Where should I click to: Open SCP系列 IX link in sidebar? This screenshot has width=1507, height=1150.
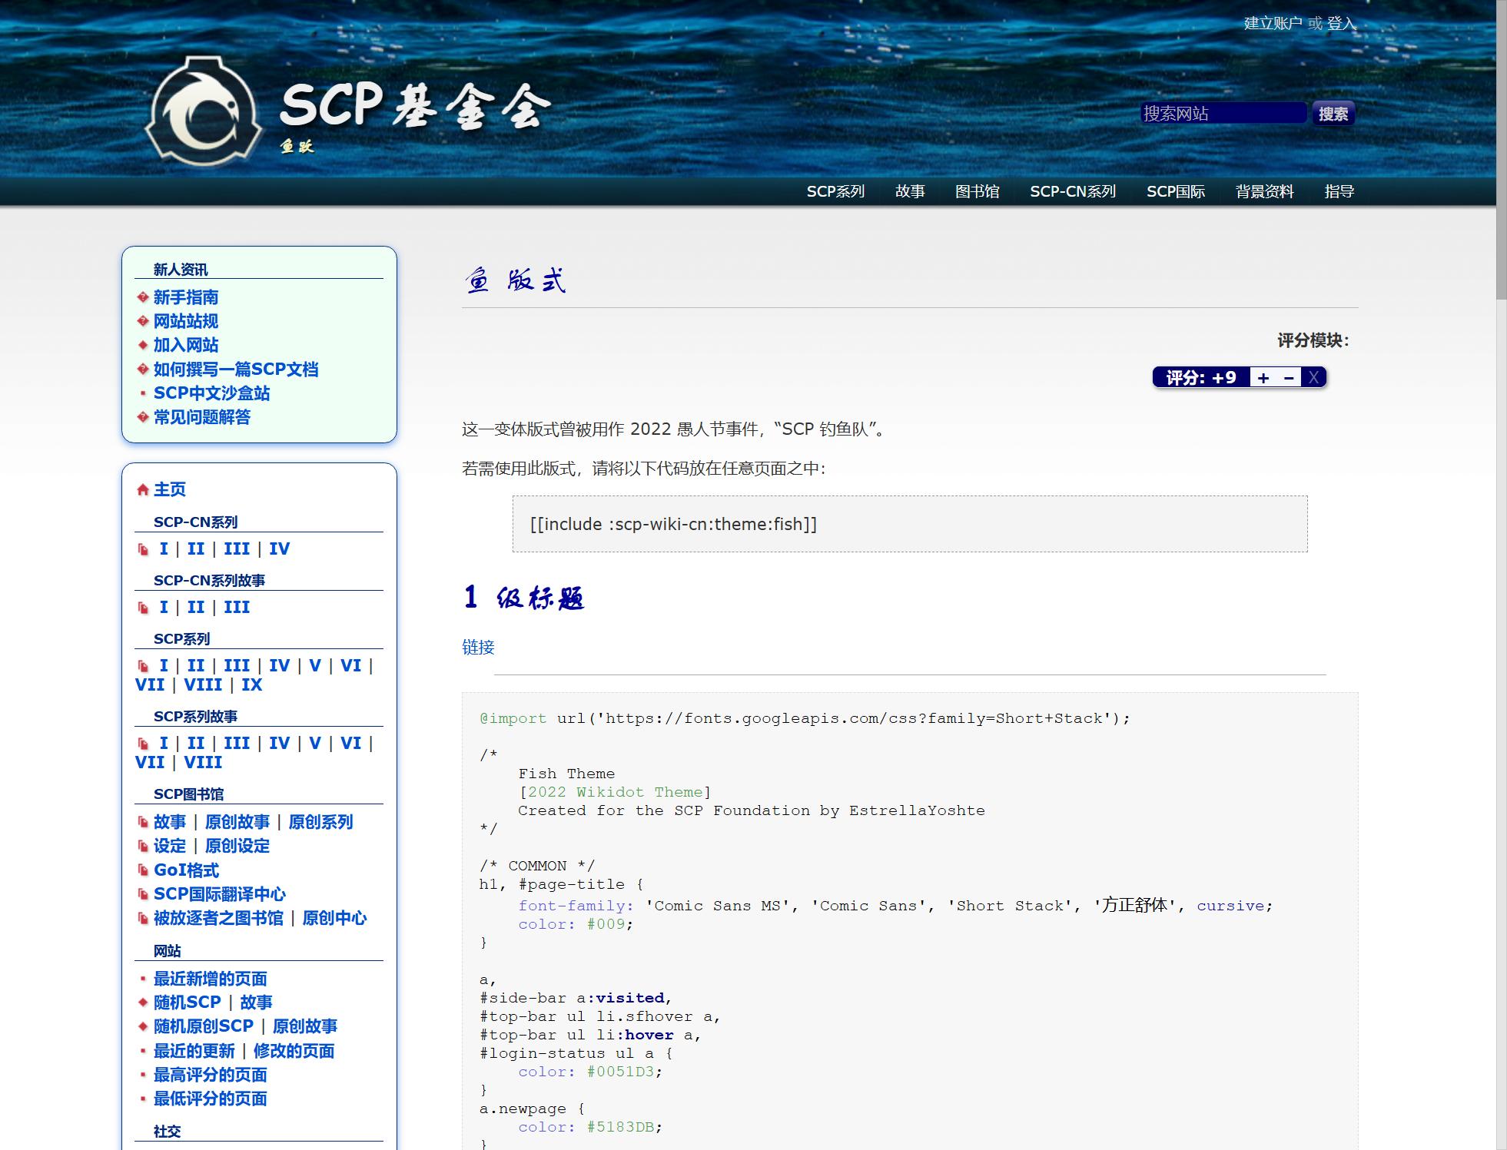click(x=251, y=684)
